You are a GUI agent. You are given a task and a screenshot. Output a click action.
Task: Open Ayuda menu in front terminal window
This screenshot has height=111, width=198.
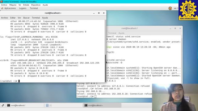[x=45, y=18]
